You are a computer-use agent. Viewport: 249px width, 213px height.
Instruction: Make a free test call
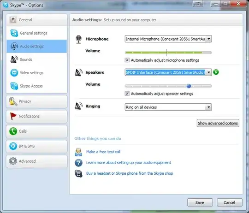[103, 152]
